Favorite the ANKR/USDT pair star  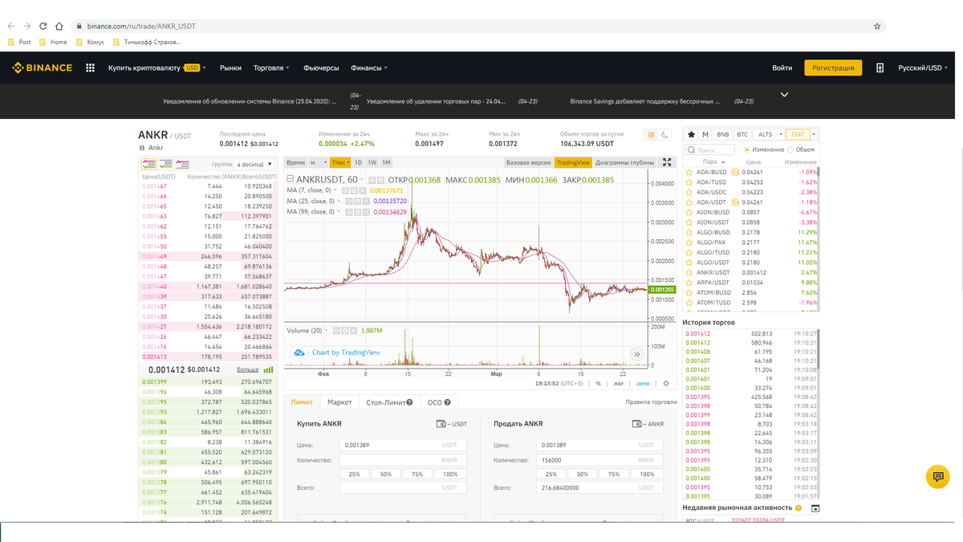tap(689, 272)
